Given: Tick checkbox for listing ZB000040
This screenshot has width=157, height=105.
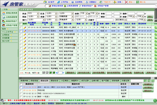Looking at the screenshot, I should pyautogui.click(x=21, y=27).
